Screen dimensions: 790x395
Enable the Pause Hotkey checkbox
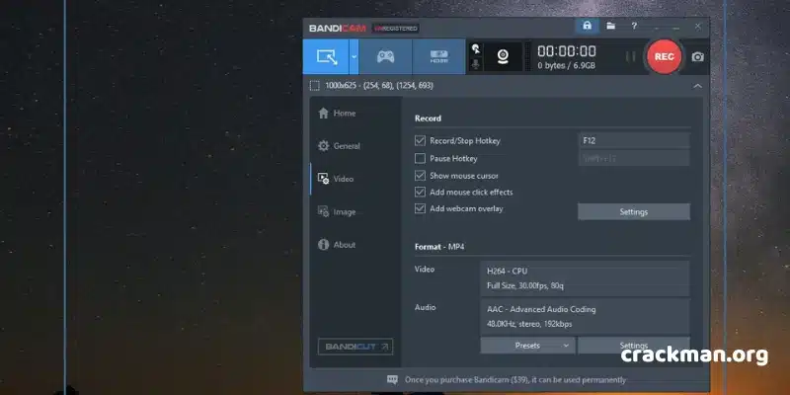(421, 159)
